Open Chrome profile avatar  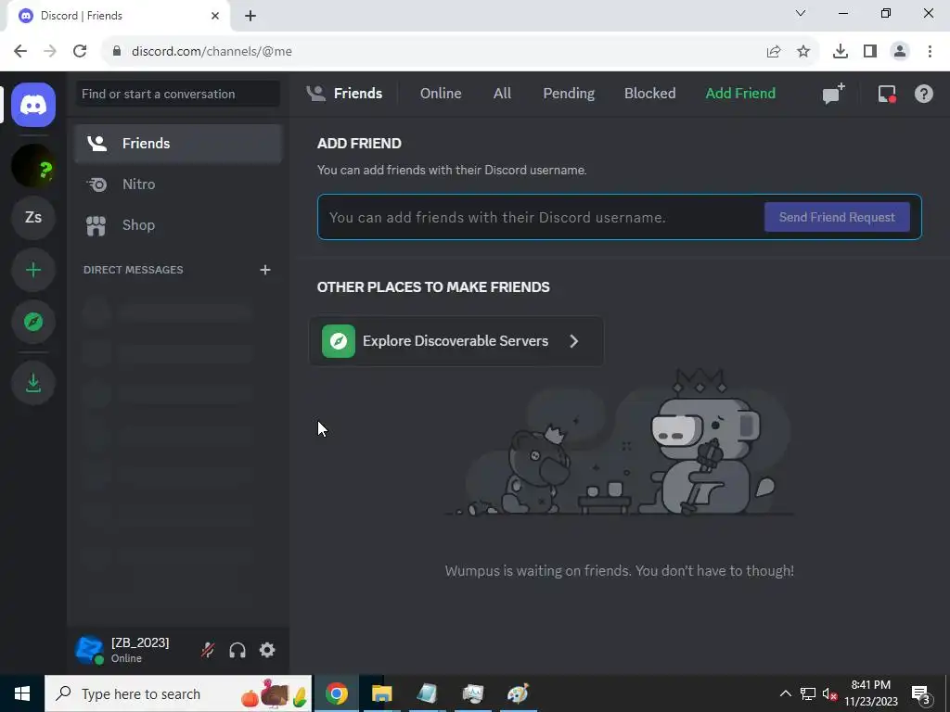point(900,52)
